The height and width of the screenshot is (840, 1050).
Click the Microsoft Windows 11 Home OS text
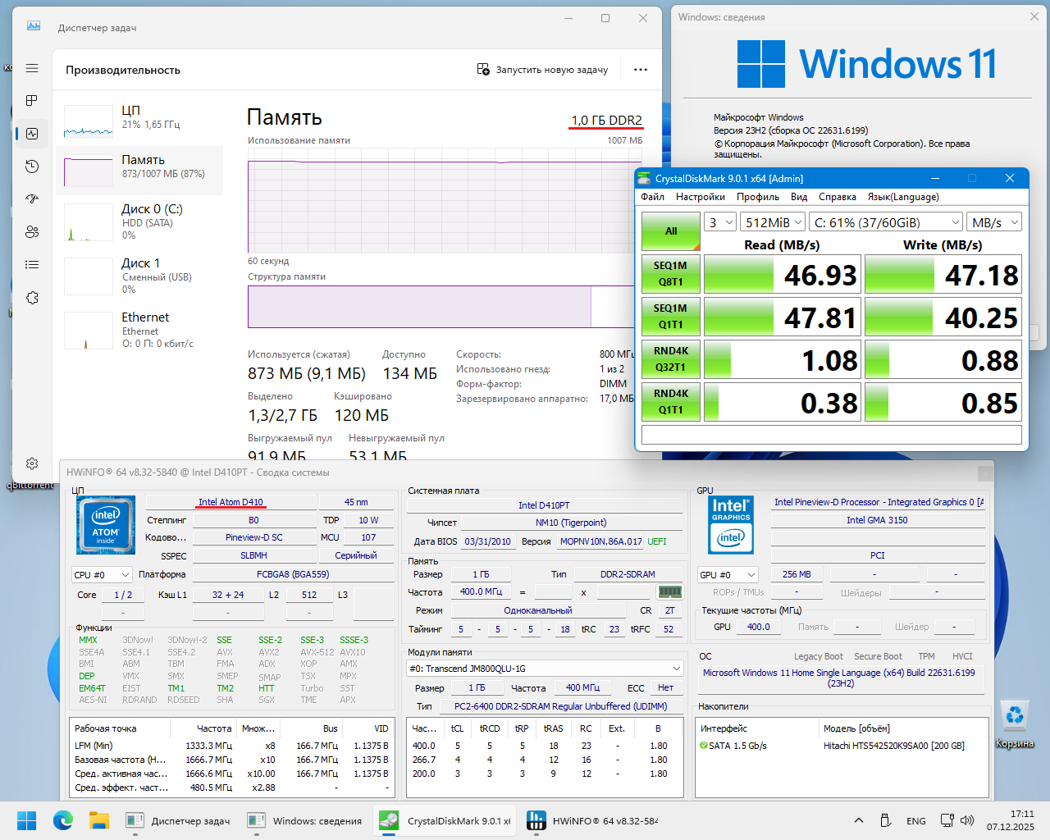coord(839,678)
